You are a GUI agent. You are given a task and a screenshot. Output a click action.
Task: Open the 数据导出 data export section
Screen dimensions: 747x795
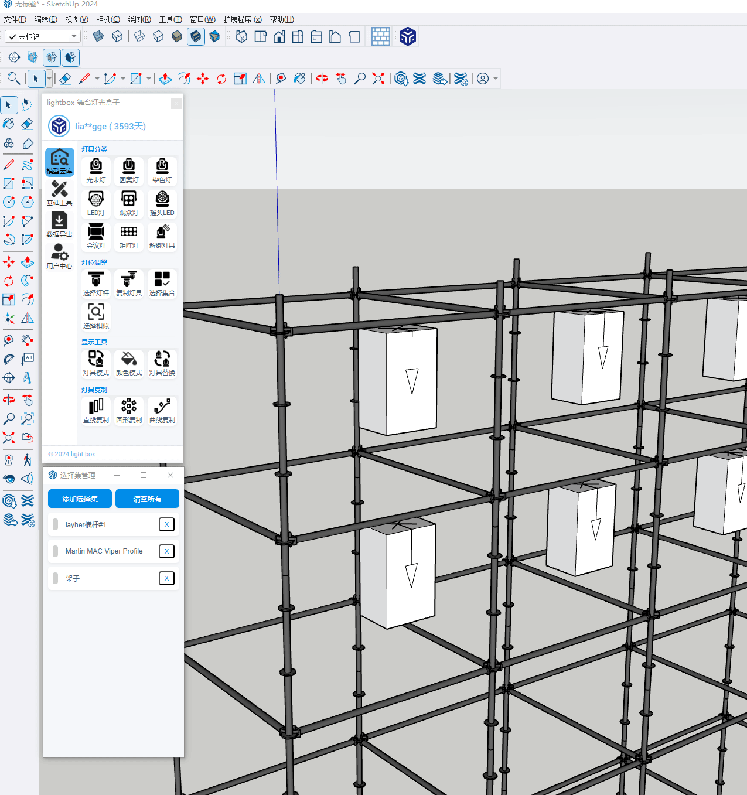tap(59, 225)
